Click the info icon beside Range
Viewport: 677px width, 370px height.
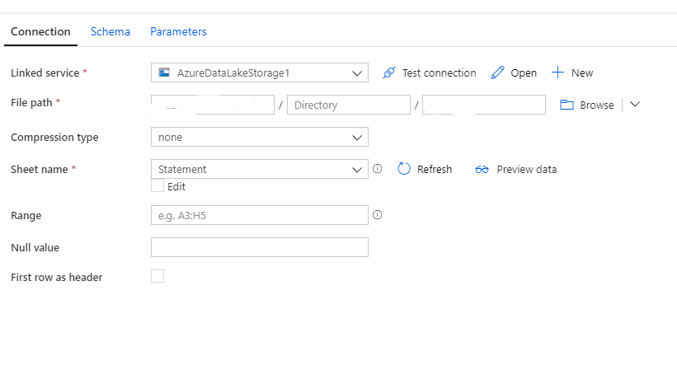pos(378,215)
